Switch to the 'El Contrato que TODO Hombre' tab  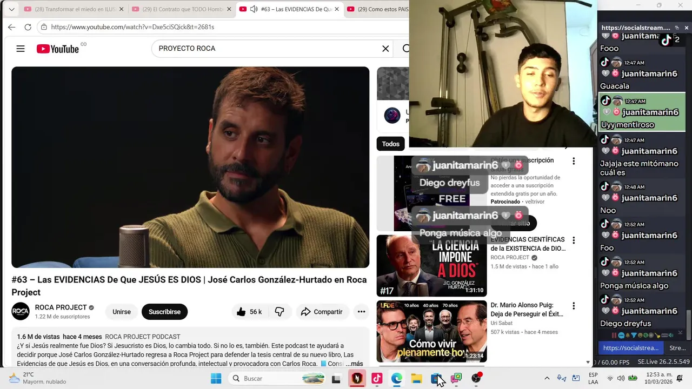pos(183,9)
